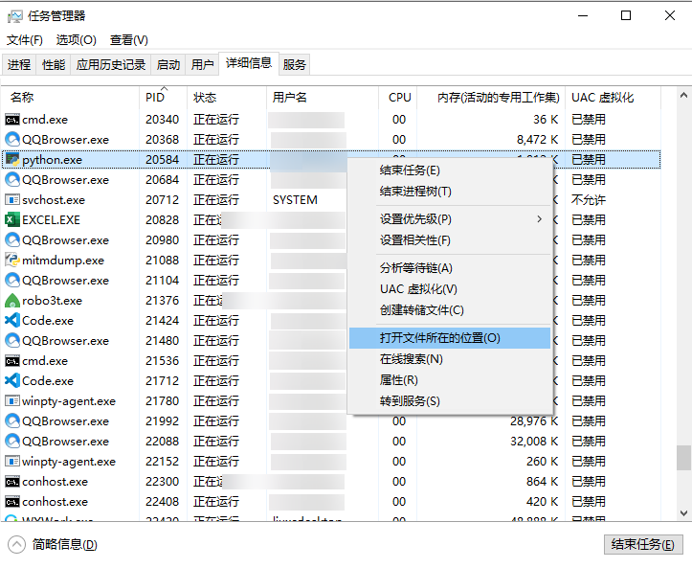Choose 结束任务(E) in context menu

click(x=449, y=170)
